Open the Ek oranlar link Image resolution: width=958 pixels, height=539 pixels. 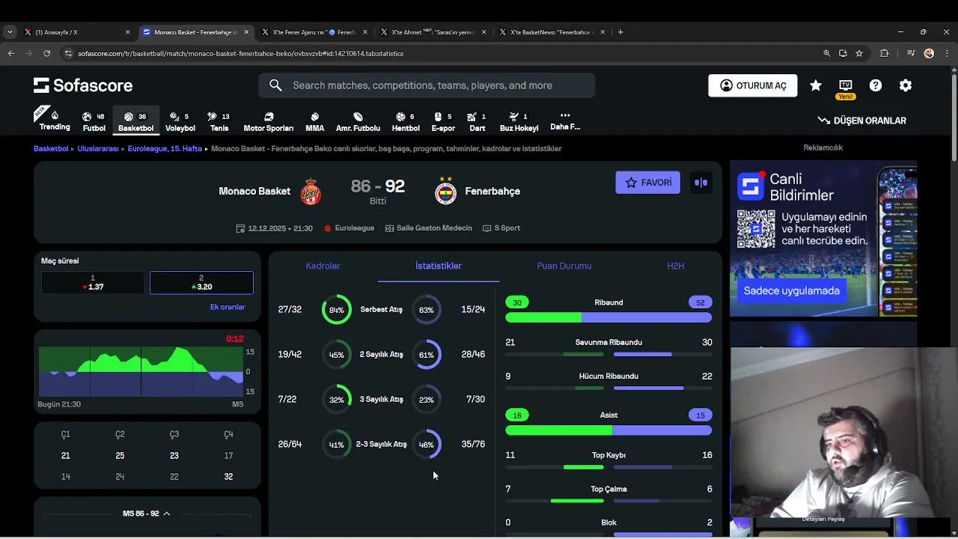point(228,307)
